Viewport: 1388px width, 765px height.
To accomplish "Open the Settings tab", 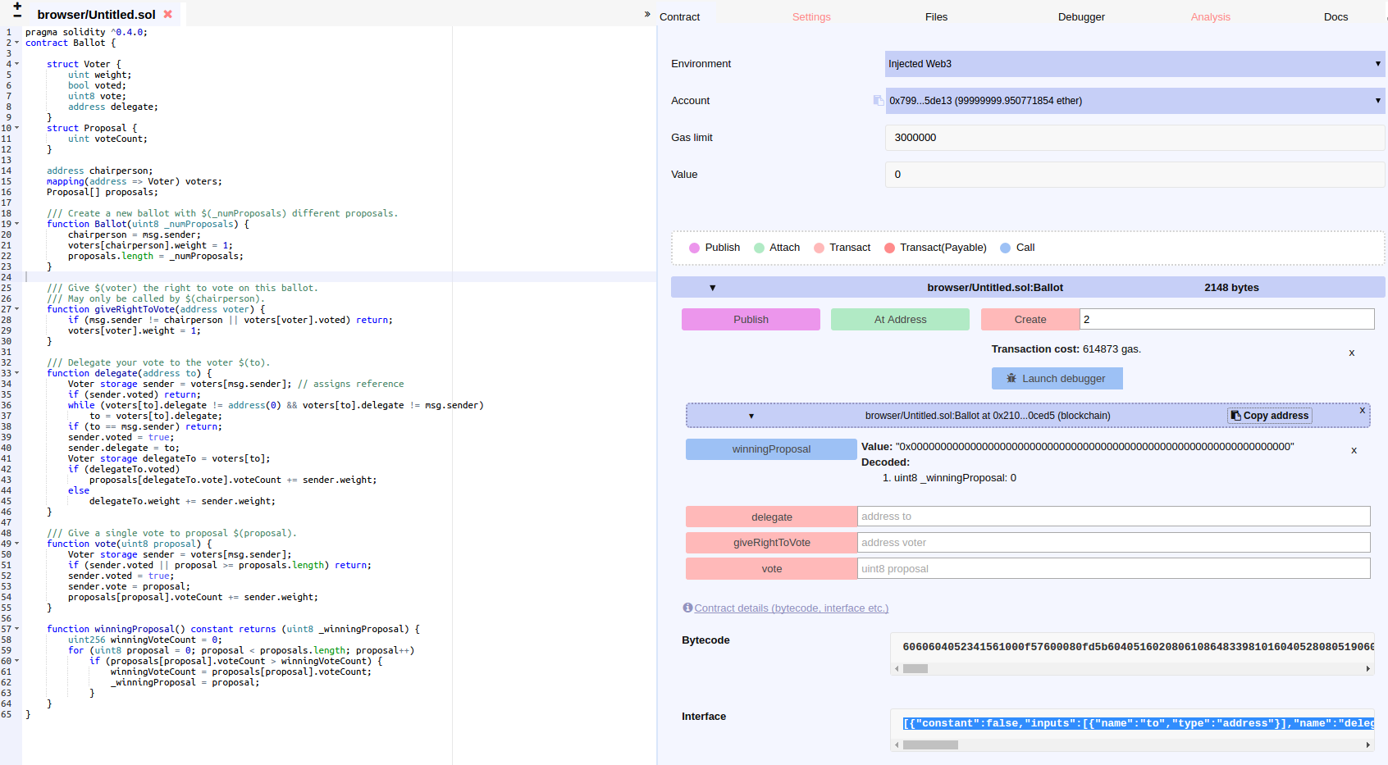I will (810, 16).
